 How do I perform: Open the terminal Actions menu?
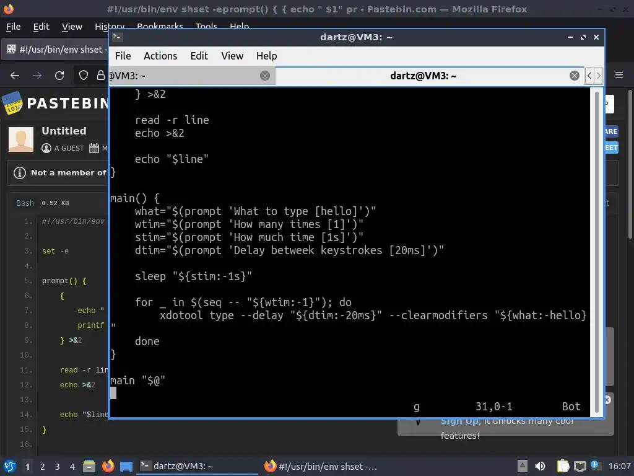click(160, 56)
